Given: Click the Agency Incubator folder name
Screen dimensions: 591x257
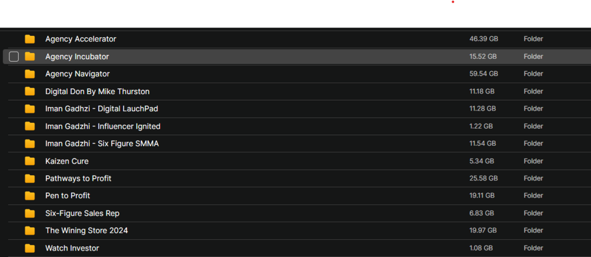Looking at the screenshot, I should 77,56.
